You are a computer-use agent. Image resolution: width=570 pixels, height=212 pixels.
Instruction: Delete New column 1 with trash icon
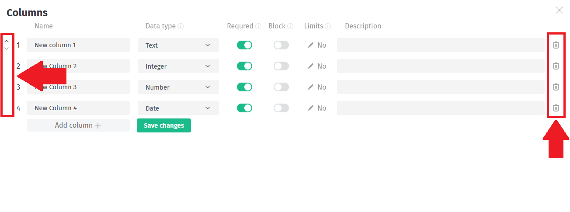[x=556, y=45]
